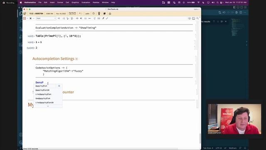The image size is (266, 150).
Task: Open the notebook zoom percentage dropdown
Action: (x=197, y=9)
